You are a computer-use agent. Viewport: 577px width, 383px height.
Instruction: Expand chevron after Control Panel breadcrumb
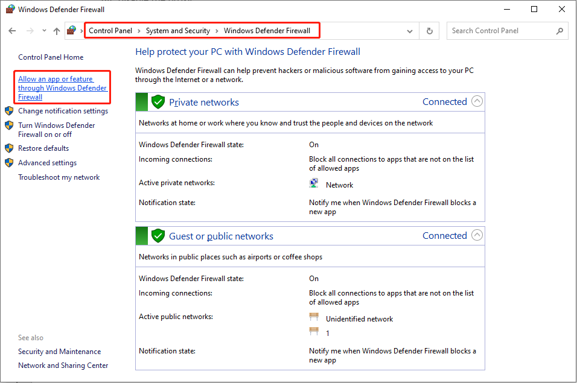139,31
